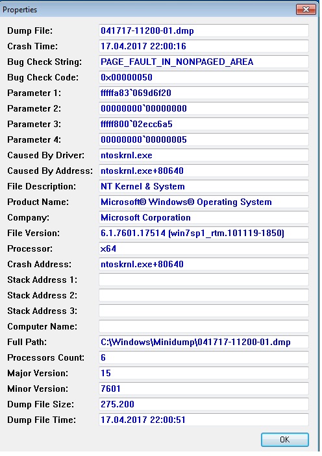Click the Full Path field

pyautogui.click(x=203, y=342)
